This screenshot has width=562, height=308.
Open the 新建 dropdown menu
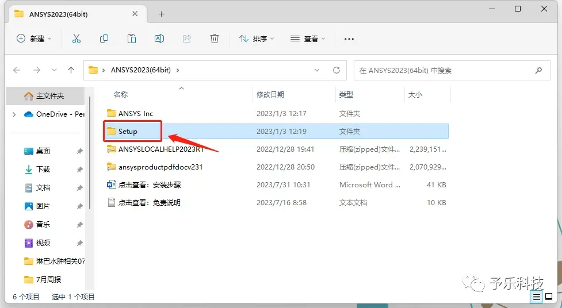tap(34, 38)
